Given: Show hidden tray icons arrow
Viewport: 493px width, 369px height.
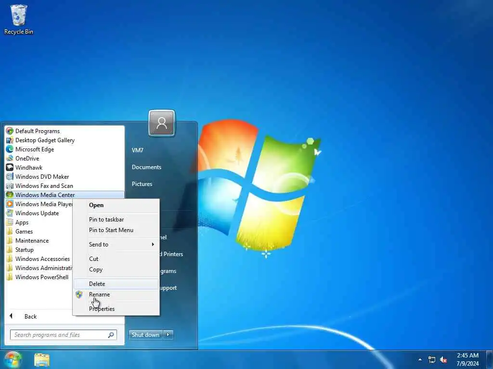Looking at the screenshot, I should [x=420, y=359].
